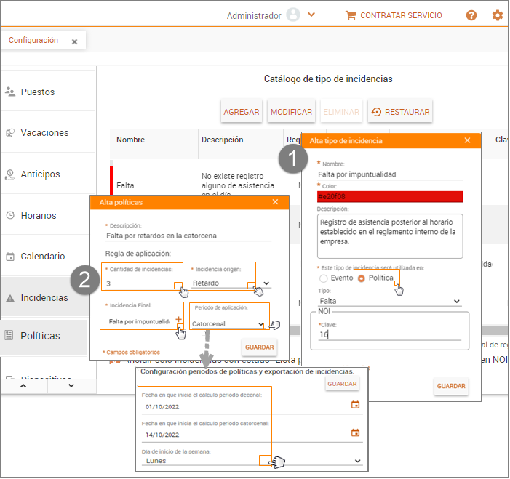510x479 pixels.
Task: Open the settings gear icon
Action: [498, 15]
